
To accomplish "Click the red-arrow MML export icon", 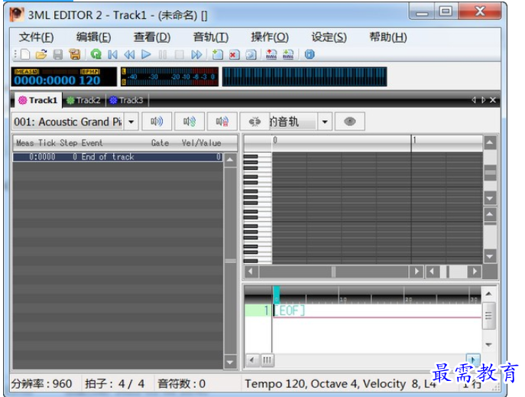I will coord(271,54).
